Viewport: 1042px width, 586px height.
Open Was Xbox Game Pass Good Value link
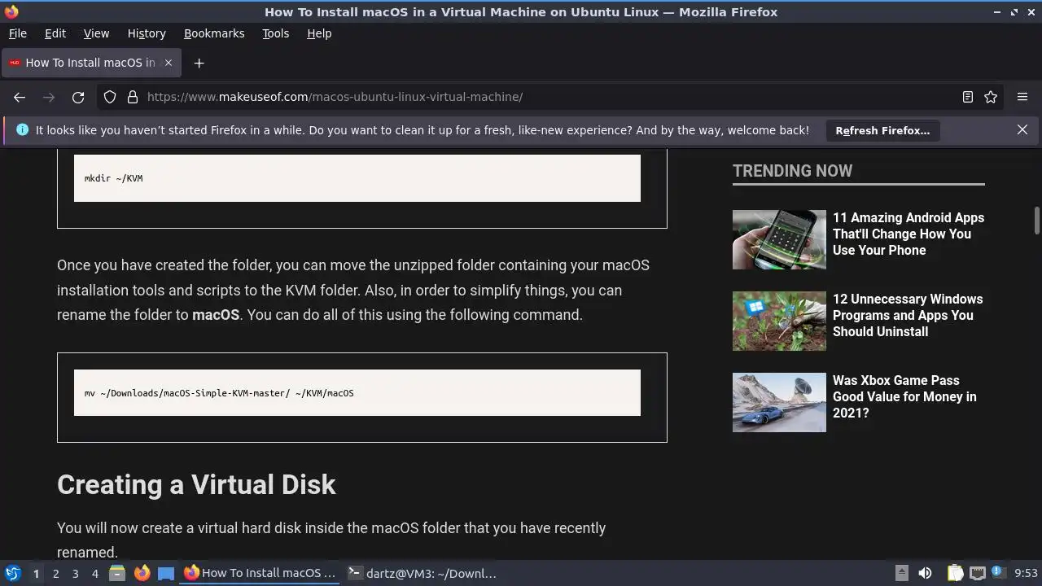(x=904, y=396)
